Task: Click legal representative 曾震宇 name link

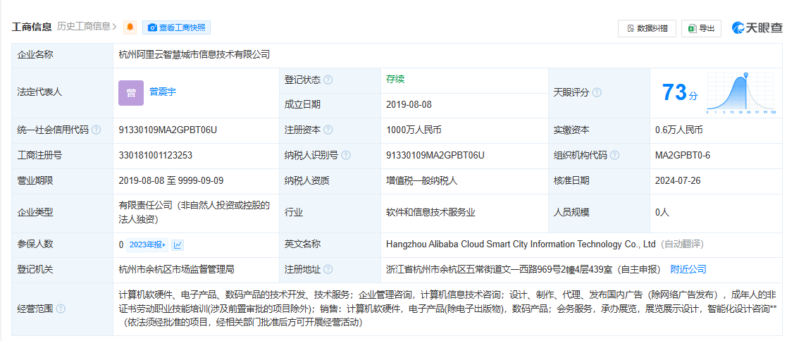Action: [x=162, y=92]
